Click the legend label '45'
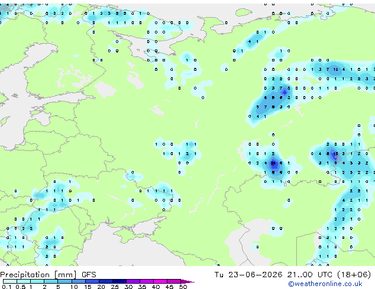 click(x=170, y=287)
